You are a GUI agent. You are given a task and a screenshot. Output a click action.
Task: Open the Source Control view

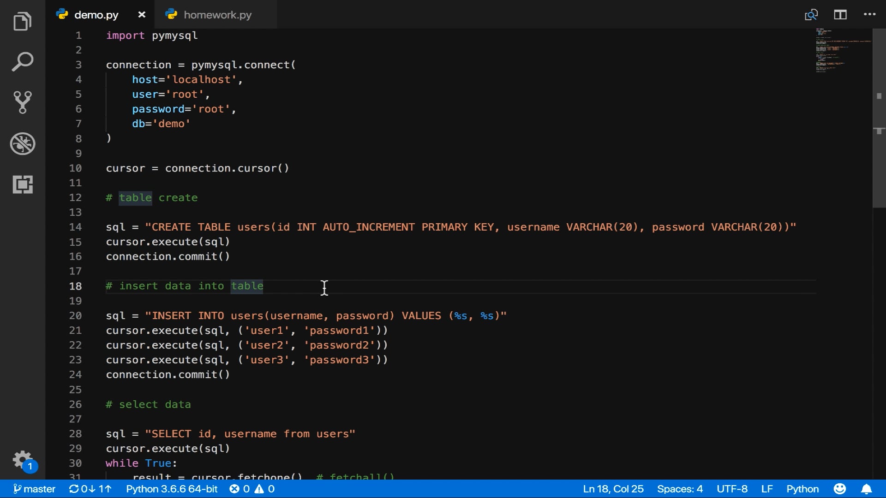pos(22,102)
